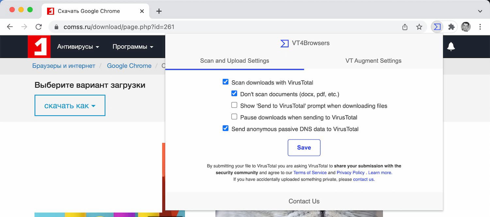Image resolution: width=490 pixels, height=217 pixels.
Task: Open the Google Chrome breadcrumb link
Action: pos(129,66)
